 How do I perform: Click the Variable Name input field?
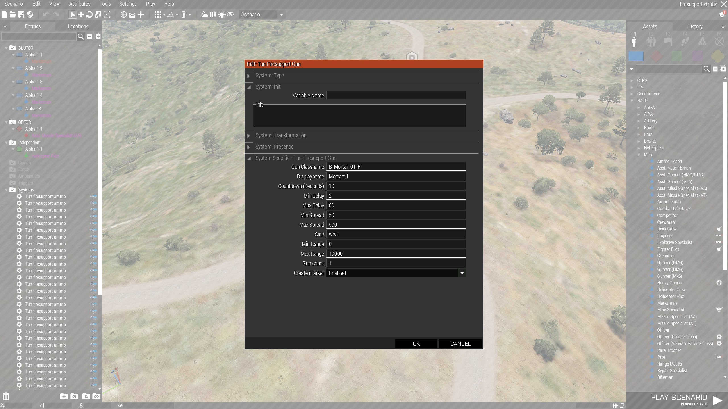tap(396, 95)
